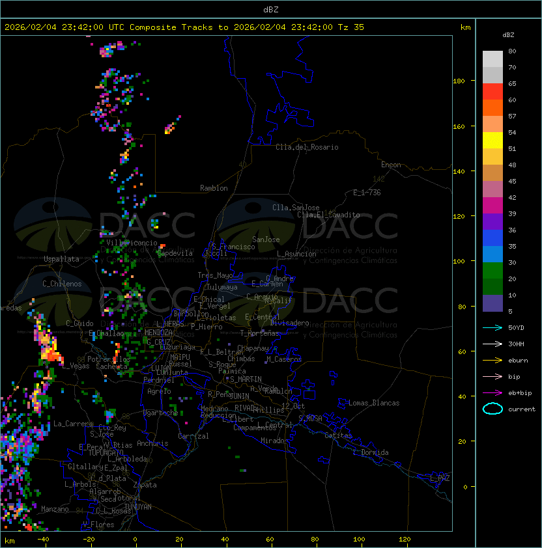Click the C_Chilenos label
The height and width of the screenshot is (548, 542).
(x=62, y=284)
